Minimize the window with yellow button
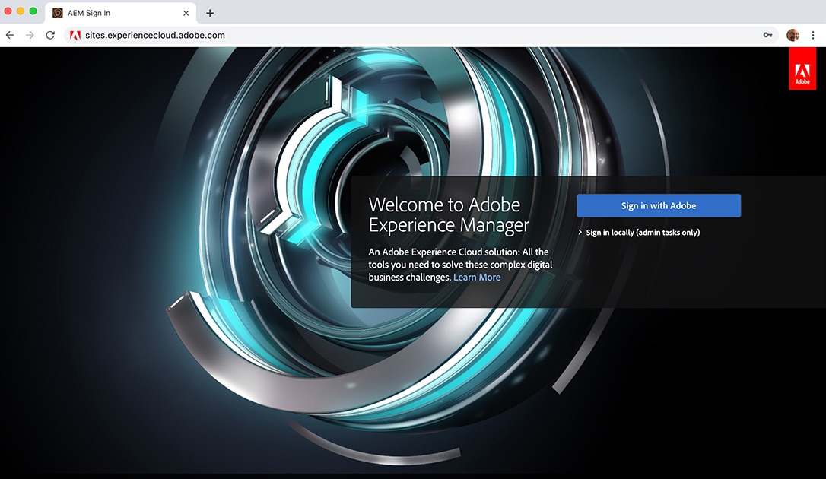Image resolution: width=826 pixels, height=479 pixels. coord(21,11)
